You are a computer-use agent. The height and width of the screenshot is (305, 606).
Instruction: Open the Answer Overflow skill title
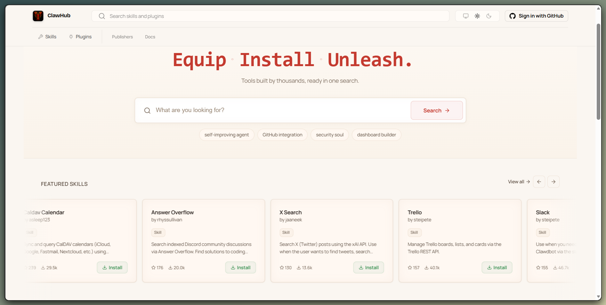173,212
